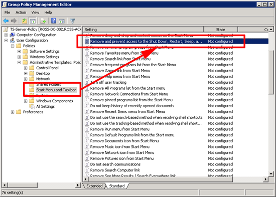This screenshot has width=276, height=197.
Task: Collapse the Administrative Templates node
Action: (19, 63)
